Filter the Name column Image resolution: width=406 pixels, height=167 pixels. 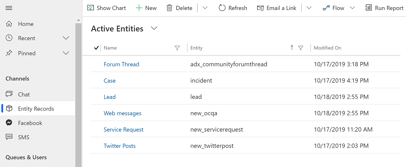177,48
